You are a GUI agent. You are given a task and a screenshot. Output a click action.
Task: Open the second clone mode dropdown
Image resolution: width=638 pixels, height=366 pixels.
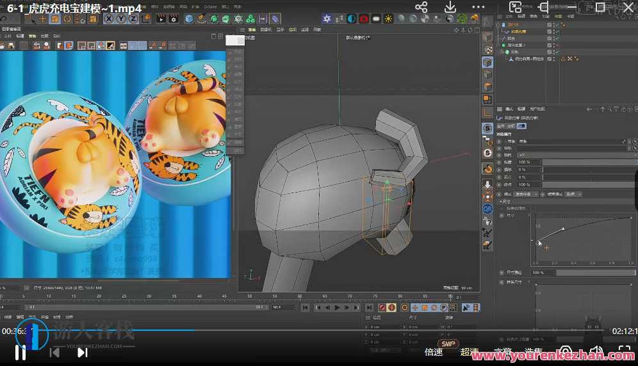(x=574, y=195)
